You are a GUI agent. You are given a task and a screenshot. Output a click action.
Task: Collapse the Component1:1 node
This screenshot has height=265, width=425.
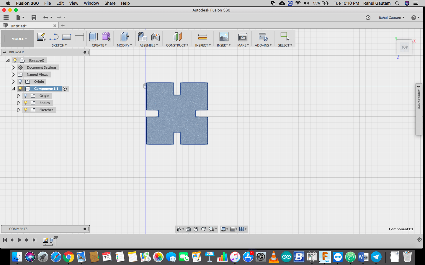[x=13, y=89]
